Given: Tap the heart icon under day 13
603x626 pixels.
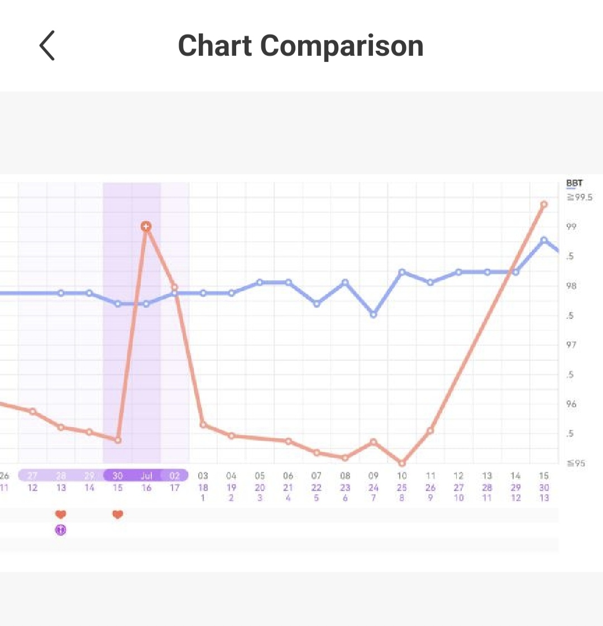Looking at the screenshot, I should click(x=61, y=514).
